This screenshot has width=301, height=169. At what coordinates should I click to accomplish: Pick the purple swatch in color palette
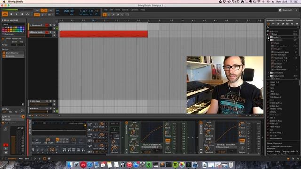tap(24, 28)
